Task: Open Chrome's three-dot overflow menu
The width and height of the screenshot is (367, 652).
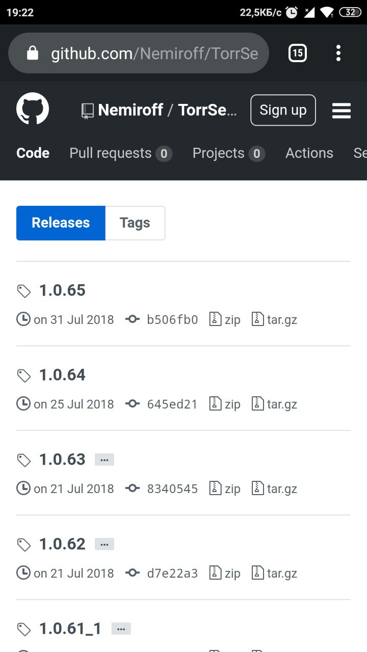Action: [x=338, y=53]
